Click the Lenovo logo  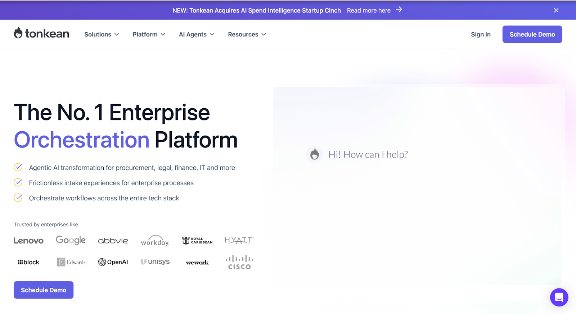click(28, 241)
